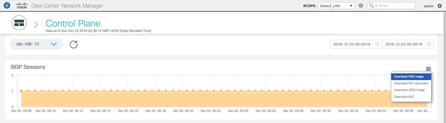446x123 pixels.
Task: Focus the Name search field
Action: pyautogui.click(x=396, y=6)
